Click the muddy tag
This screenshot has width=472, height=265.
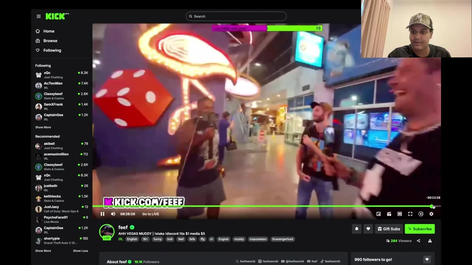(239, 239)
